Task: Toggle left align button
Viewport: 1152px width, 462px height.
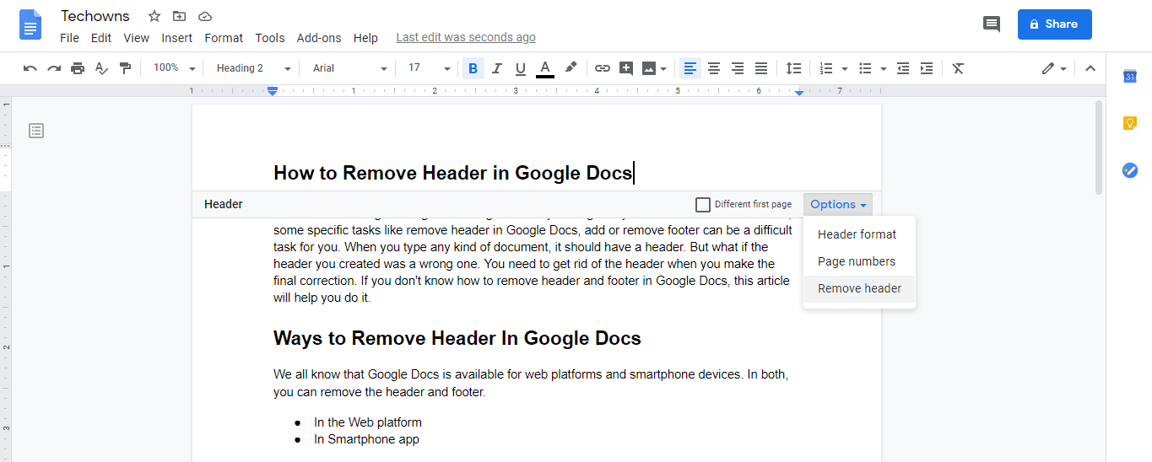Action: pos(690,68)
